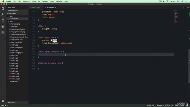This screenshot has width=190, height=107.
Task: Click the code minimap preview
Action: tap(178, 16)
